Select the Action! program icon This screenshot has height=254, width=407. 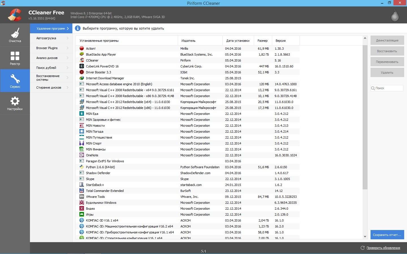point(82,48)
